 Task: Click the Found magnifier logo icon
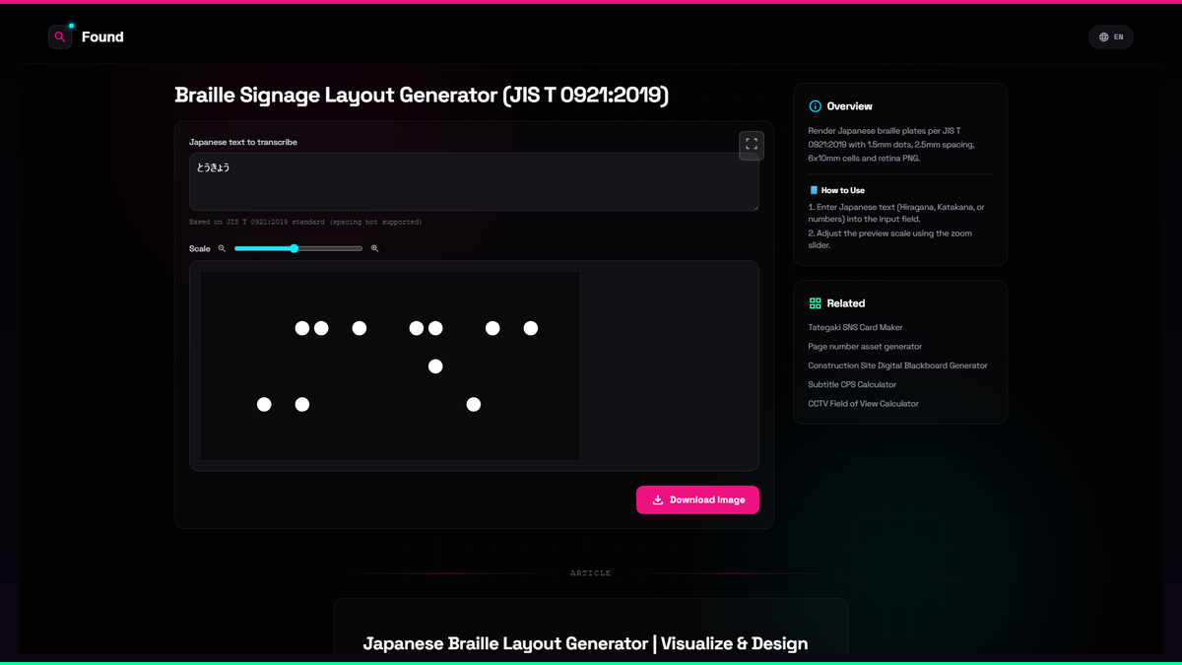60,37
